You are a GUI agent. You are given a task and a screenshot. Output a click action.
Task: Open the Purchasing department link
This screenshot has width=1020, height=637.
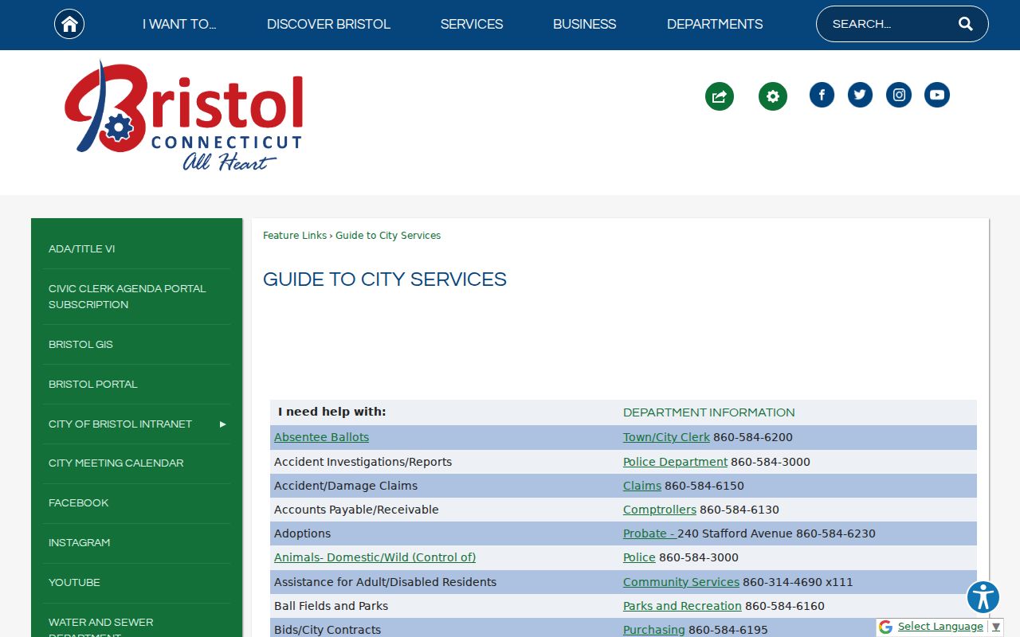(x=654, y=630)
